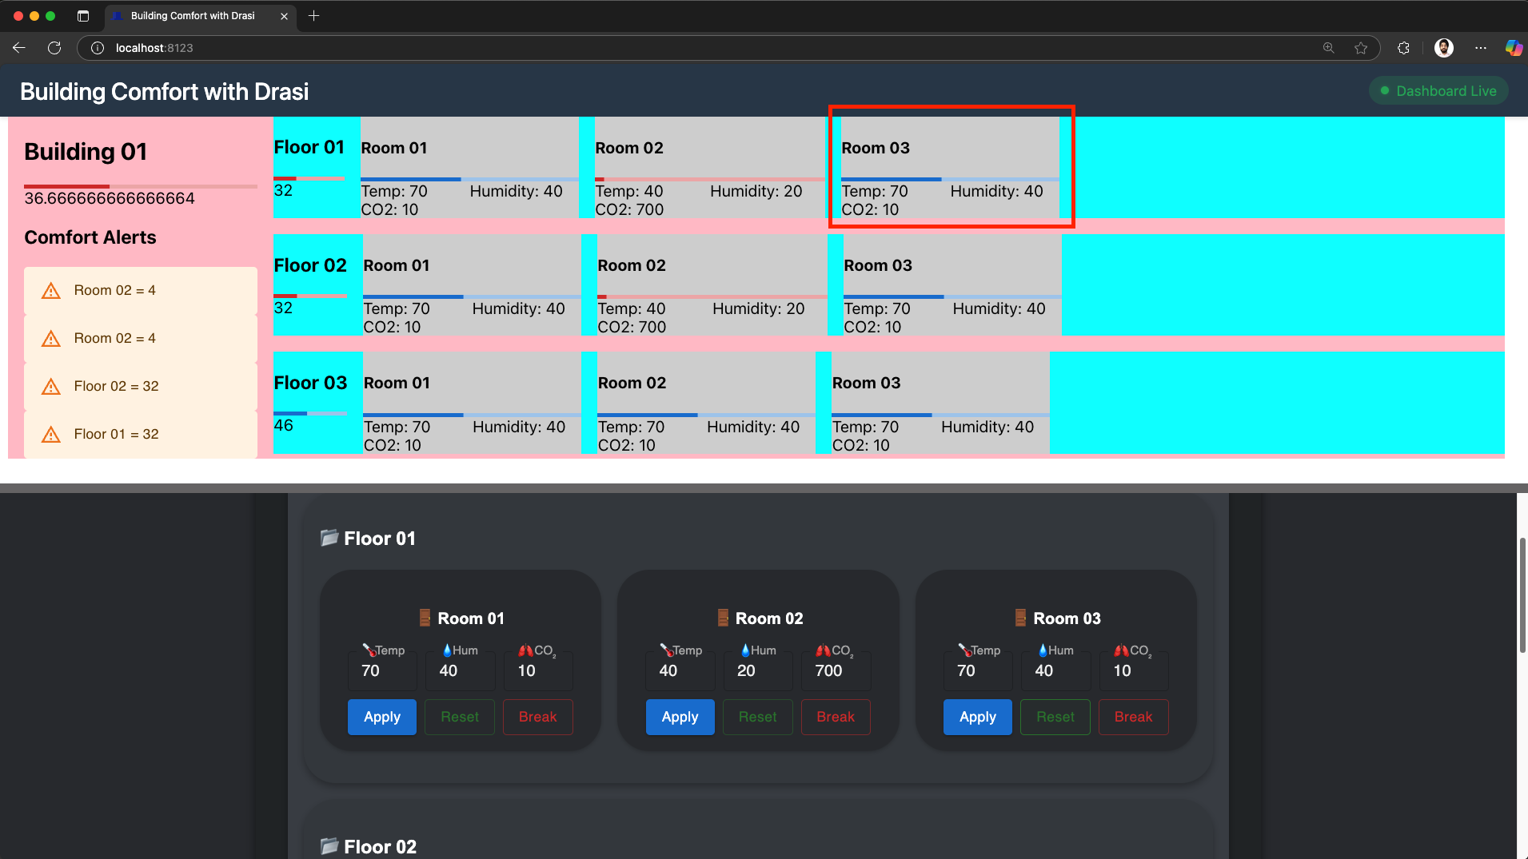
Task: Toggle the Dashboard Live status indicator
Action: (x=1437, y=90)
